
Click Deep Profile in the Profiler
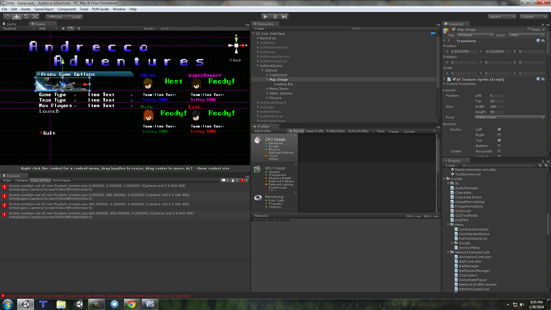pos(315,131)
